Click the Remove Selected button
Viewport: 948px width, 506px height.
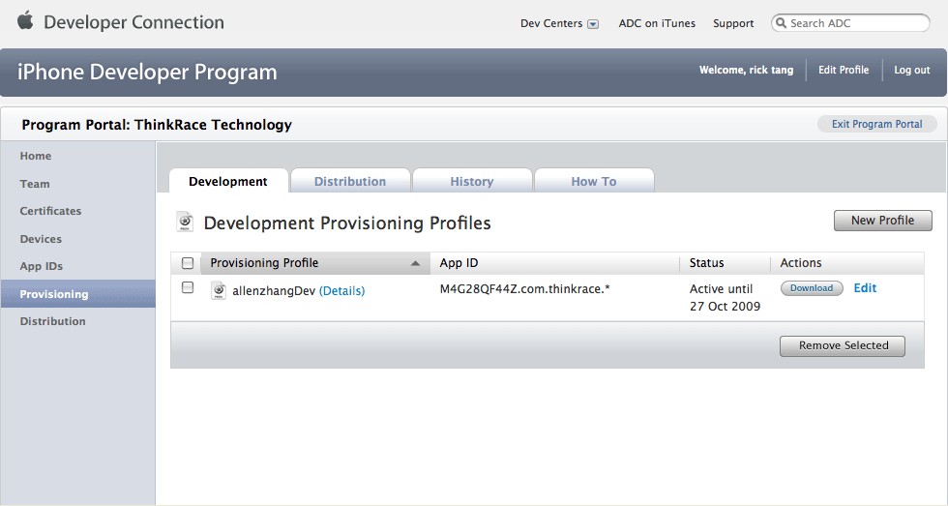[x=843, y=345]
